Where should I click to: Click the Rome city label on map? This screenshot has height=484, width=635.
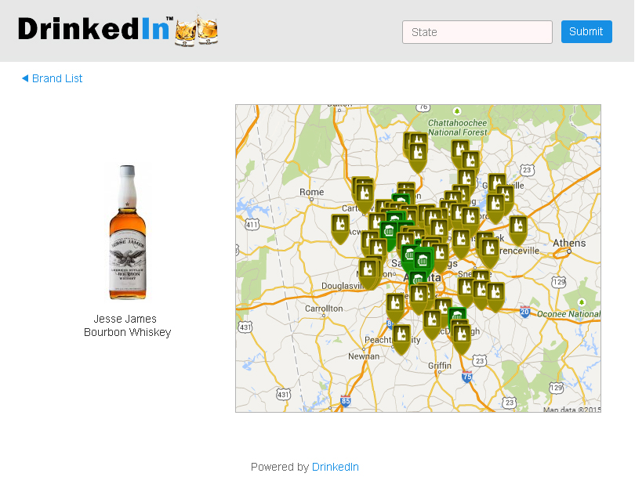(311, 192)
